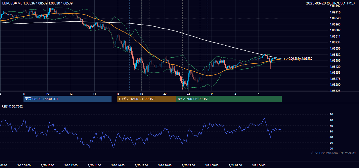Click price axis value 1.08200
The image size is (359, 168).
click(335, 85)
